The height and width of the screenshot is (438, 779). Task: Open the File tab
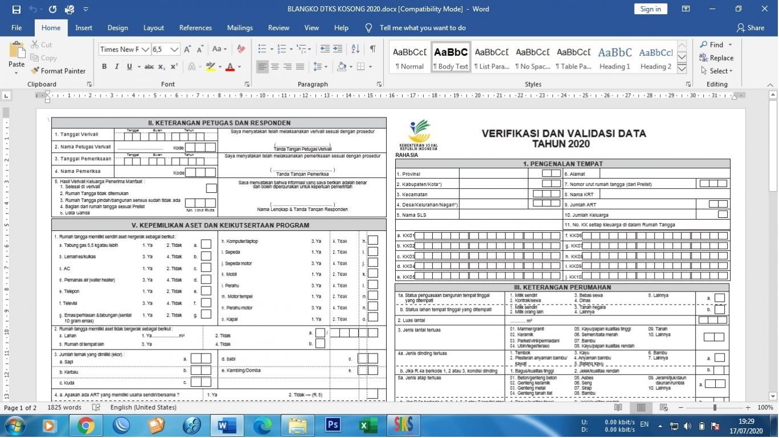[17, 27]
